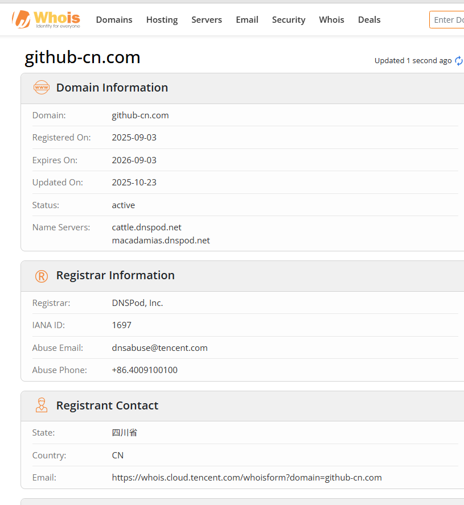Click the cattle.dnspod.net name server
464x505 pixels.
coord(146,227)
